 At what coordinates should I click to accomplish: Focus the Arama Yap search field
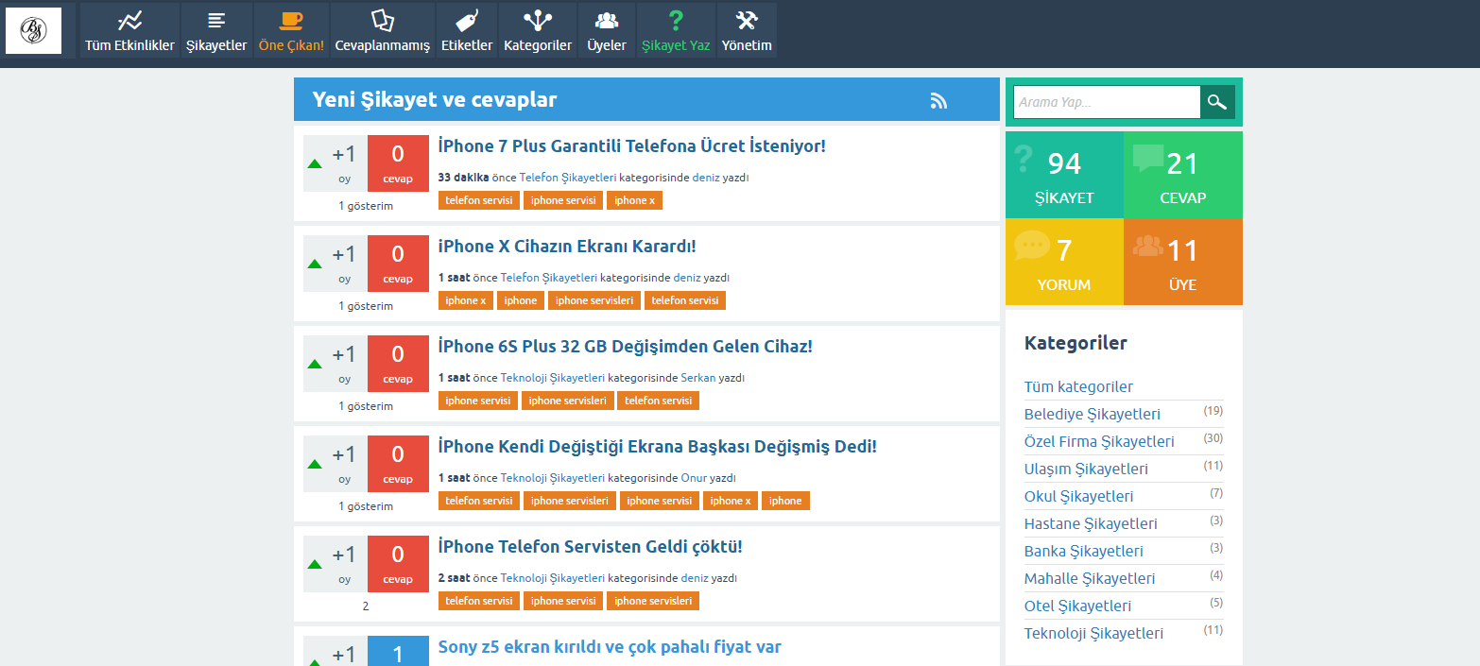pyautogui.click(x=1107, y=102)
